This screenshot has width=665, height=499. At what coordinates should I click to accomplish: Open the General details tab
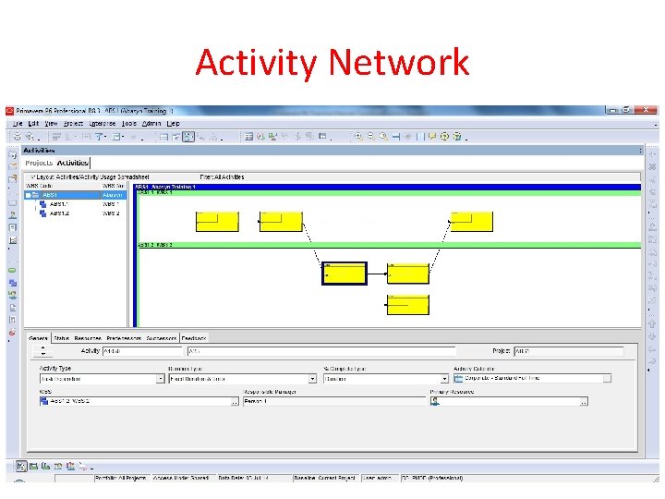point(38,338)
